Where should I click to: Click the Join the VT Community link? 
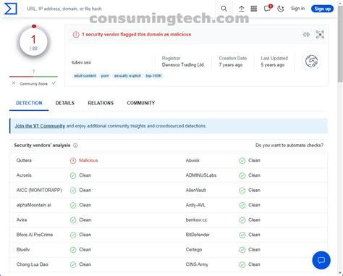[40, 126]
